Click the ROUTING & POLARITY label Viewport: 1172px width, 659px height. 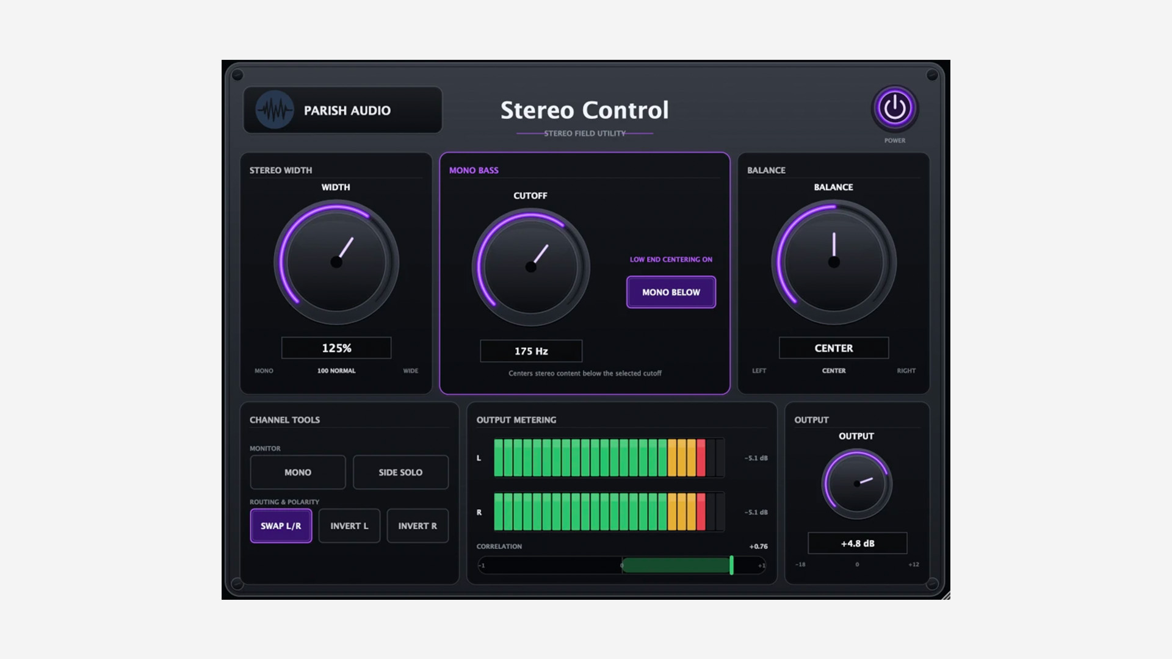284,502
